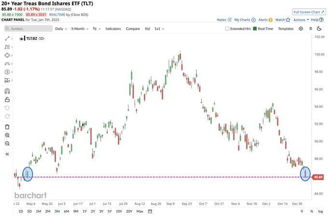Select the 5D range tab
The height and width of the screenshot is (216, 328).
29,211
